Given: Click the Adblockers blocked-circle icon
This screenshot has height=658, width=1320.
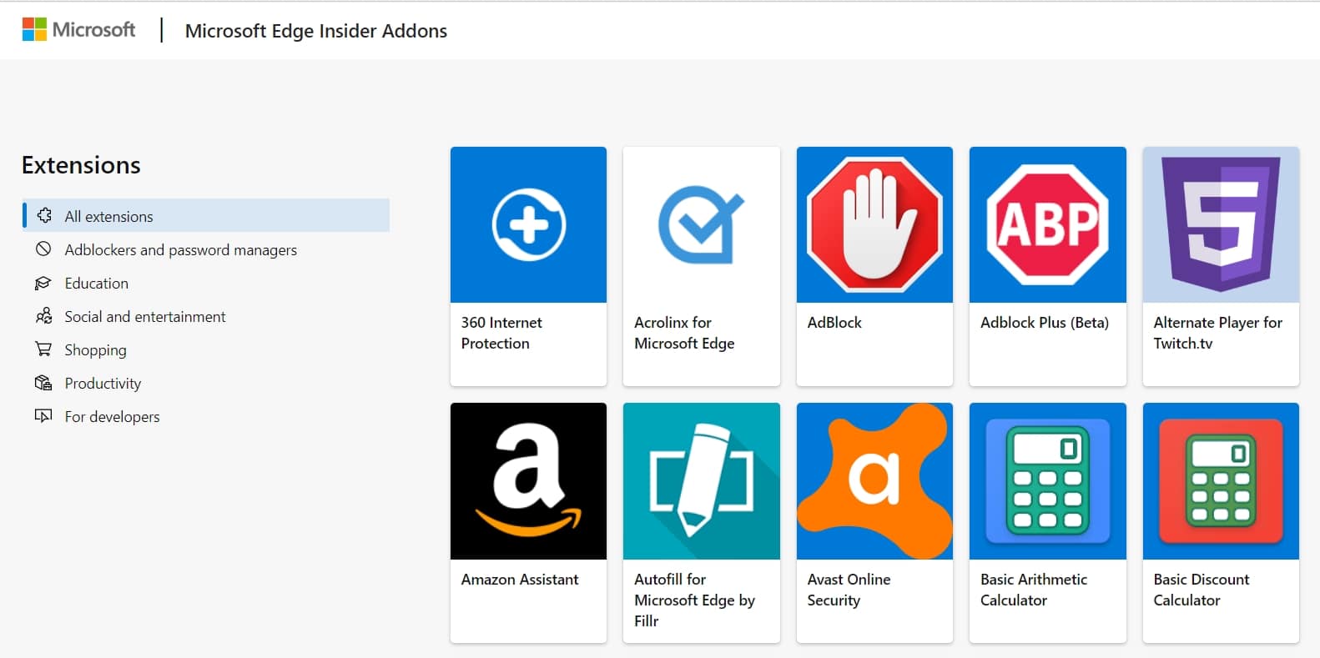Looking at the screenshot, I should point(43,249).
